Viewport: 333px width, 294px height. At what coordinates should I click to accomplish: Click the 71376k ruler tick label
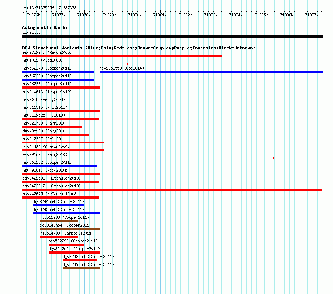33,15
